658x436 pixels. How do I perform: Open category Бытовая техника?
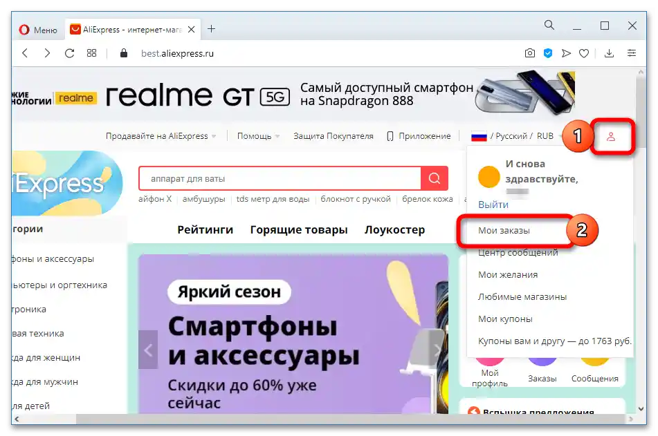point(38,334)
